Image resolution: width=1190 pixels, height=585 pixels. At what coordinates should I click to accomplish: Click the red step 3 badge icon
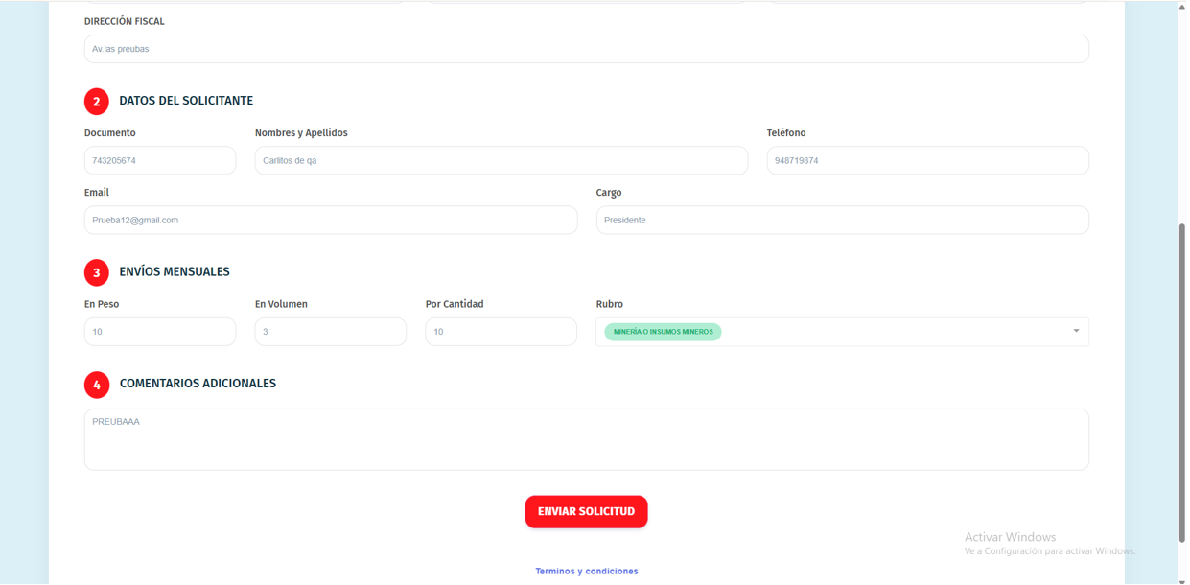96,272
